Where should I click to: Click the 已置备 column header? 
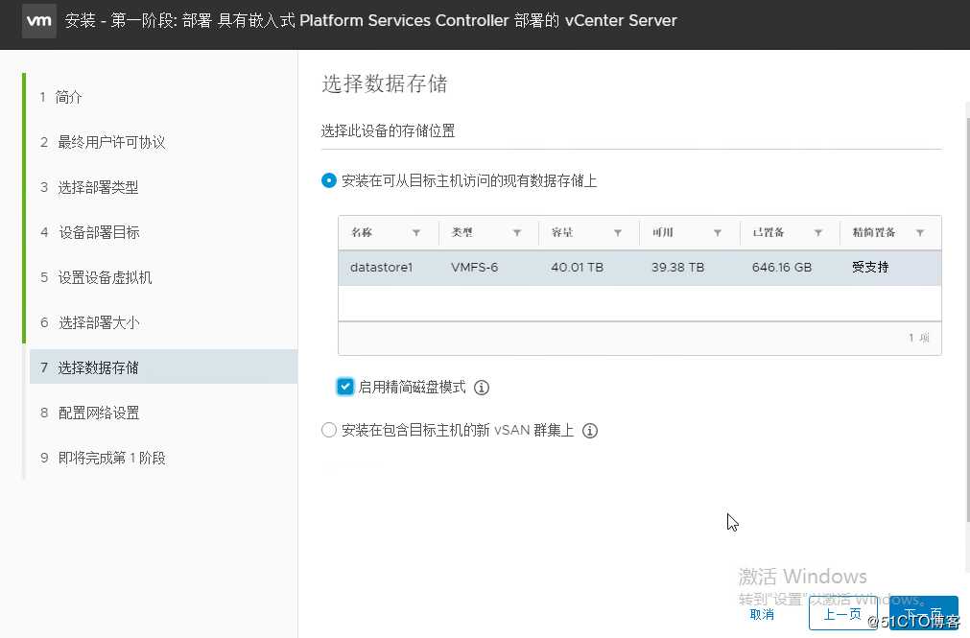(x=769, y=233)
